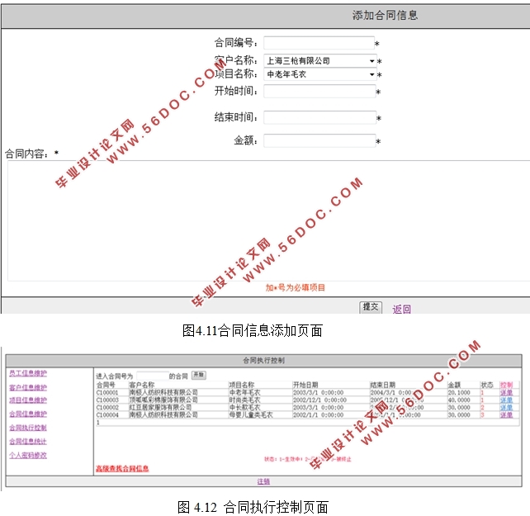Image resolution: width=530 pixels, height=516 pixels.
Task: Click inside the 合同内容 text area
Action: tap(269, 220)
